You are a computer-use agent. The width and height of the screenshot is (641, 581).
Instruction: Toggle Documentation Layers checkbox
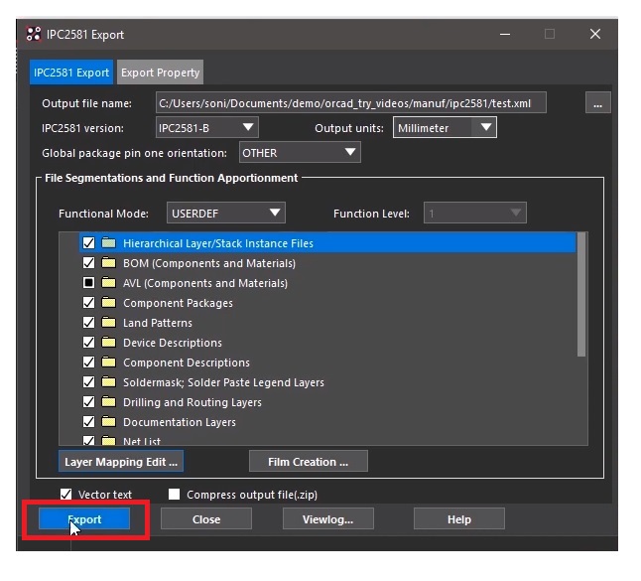click(88, 421)
